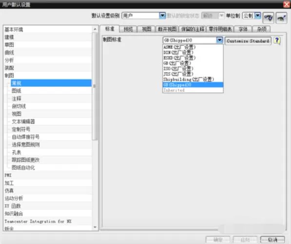Select Shipbuilding (出厂设置) from list

click(x=193, y=79)
